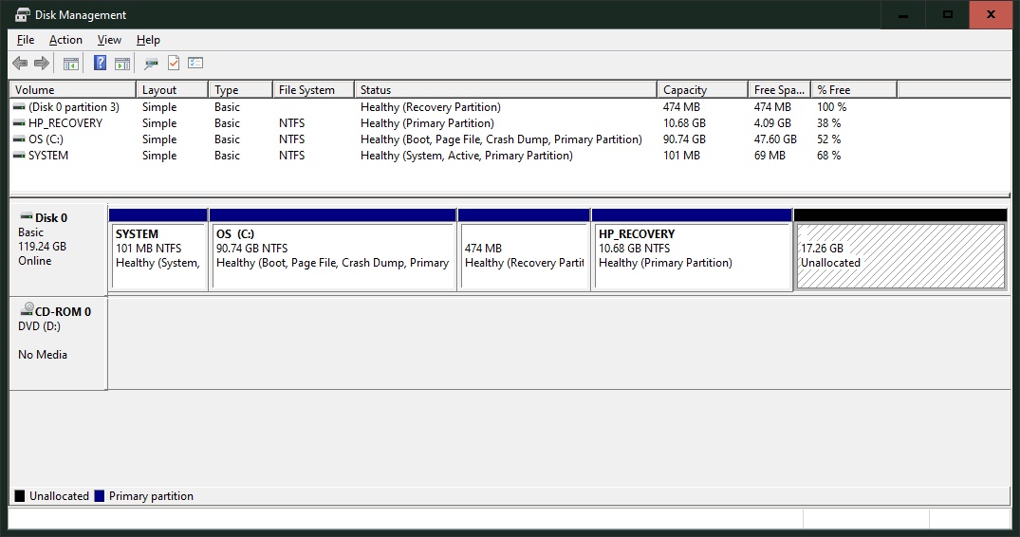Click the Rescan/Refresh disk toolbar icon
Viewport: 1020px width, 537px height.
coord(151,64)
